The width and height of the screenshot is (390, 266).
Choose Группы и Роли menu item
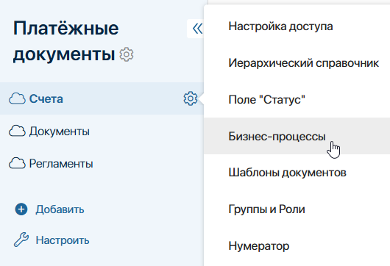coord(297,209)
